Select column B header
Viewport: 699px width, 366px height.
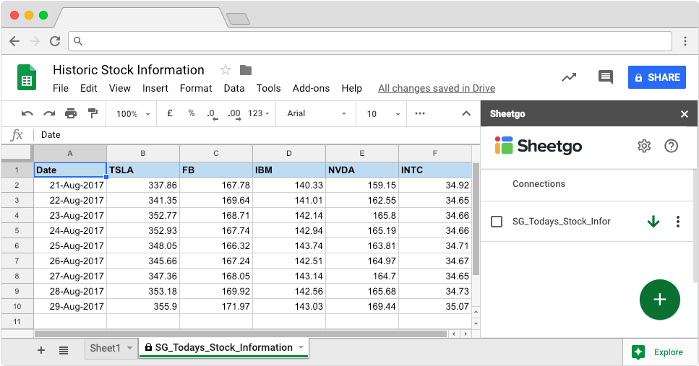point(143,153)
